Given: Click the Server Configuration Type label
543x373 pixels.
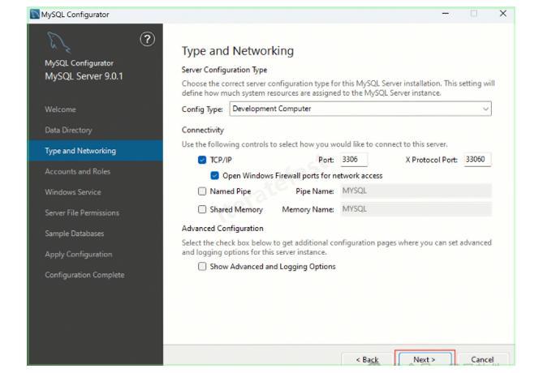Looking at the screenshot, I should point(224,70).
